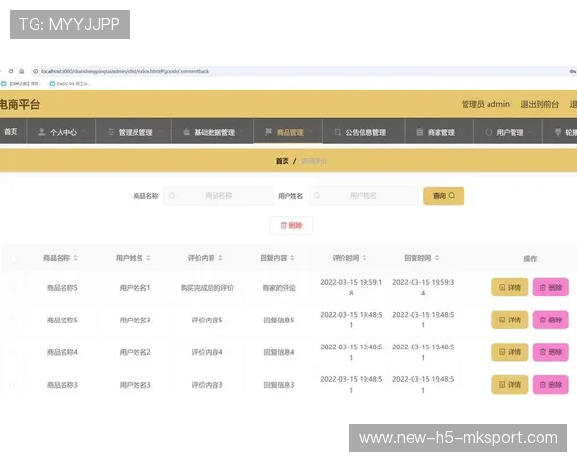This screenshot has width=577, height=462.
Task: Focus the 用户姓名 search input
Action: coord(364,196)
